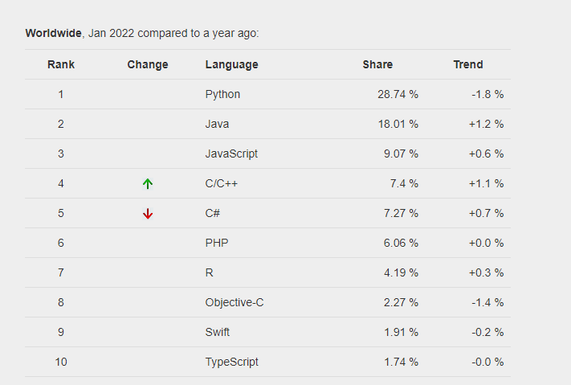Select PHP in the table

[217, 243]
